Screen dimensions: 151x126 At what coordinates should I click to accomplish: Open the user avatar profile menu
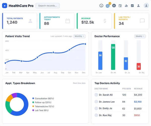146,6
